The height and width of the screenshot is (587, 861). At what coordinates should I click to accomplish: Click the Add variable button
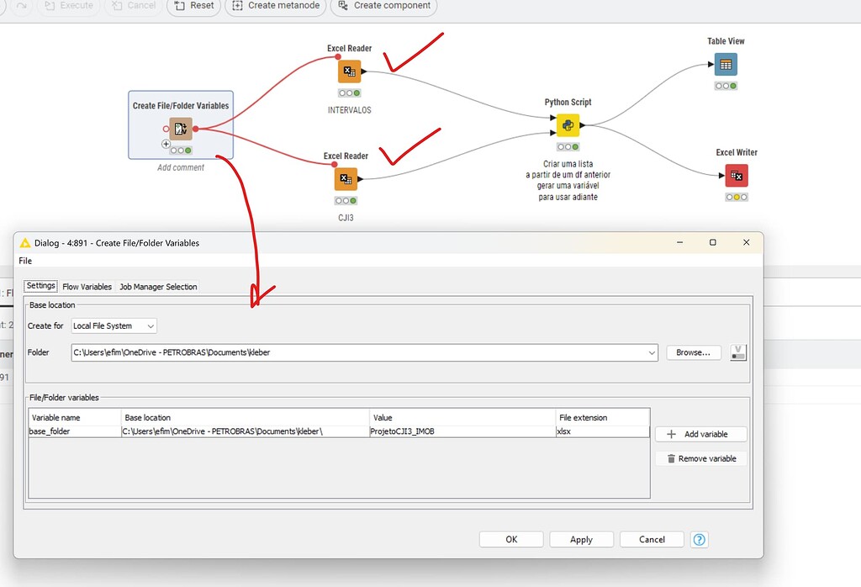700,433
